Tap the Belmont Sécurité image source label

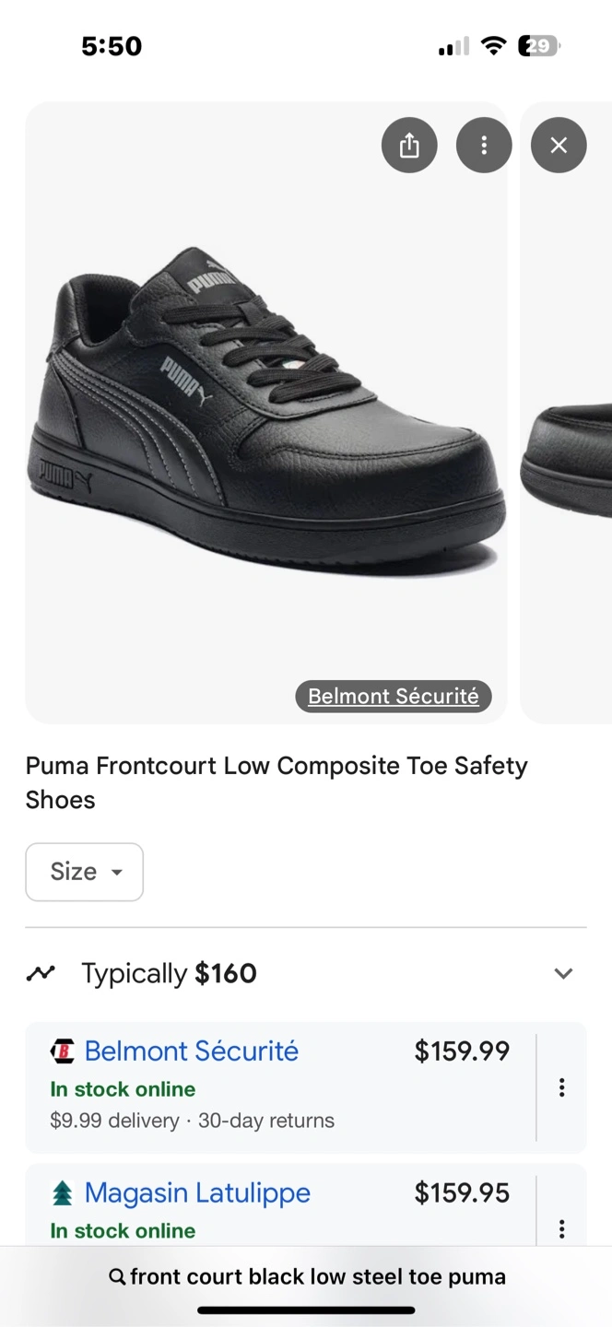(x=394, y=697)
